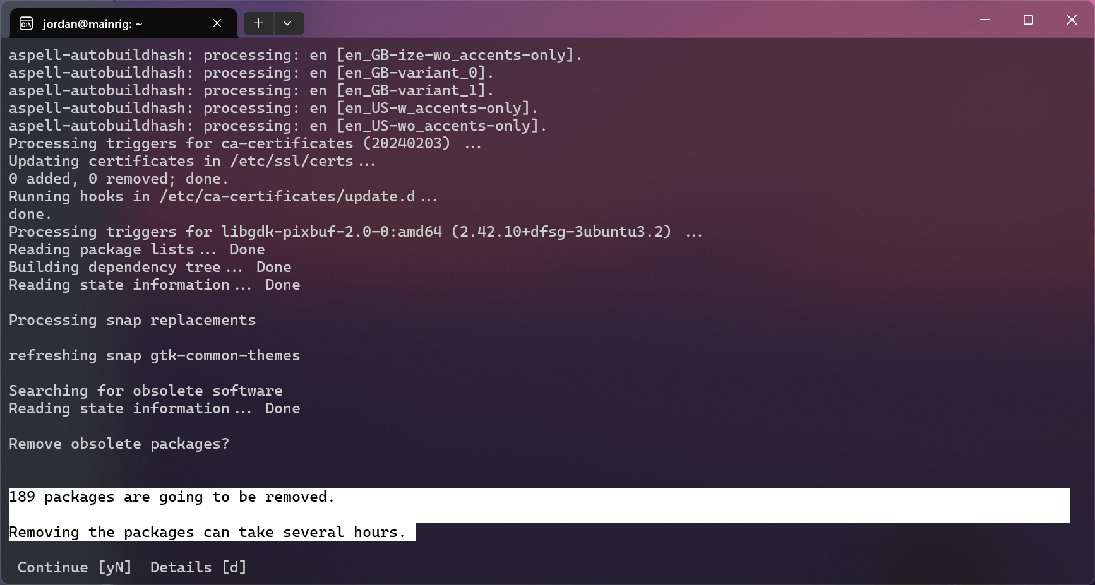
Task: Click the 'Remove obsolete packages?' line
Action: 119,444
